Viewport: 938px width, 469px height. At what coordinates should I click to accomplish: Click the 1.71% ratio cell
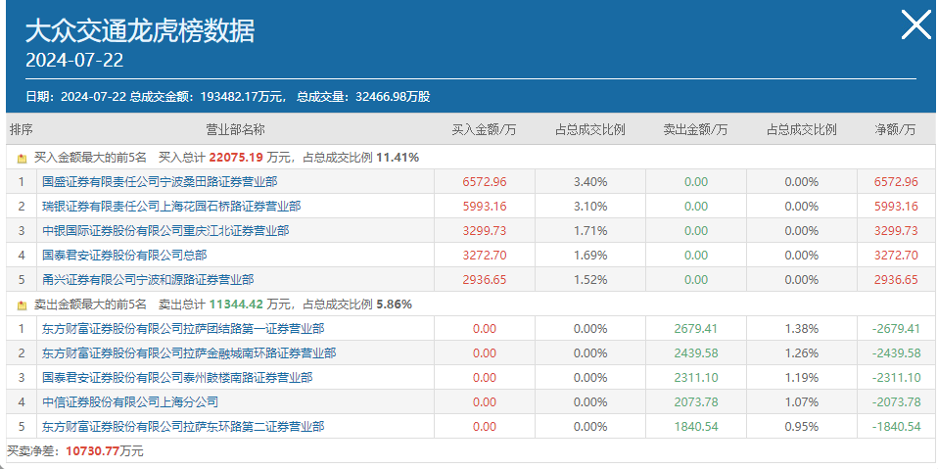[x=590, y=231]
